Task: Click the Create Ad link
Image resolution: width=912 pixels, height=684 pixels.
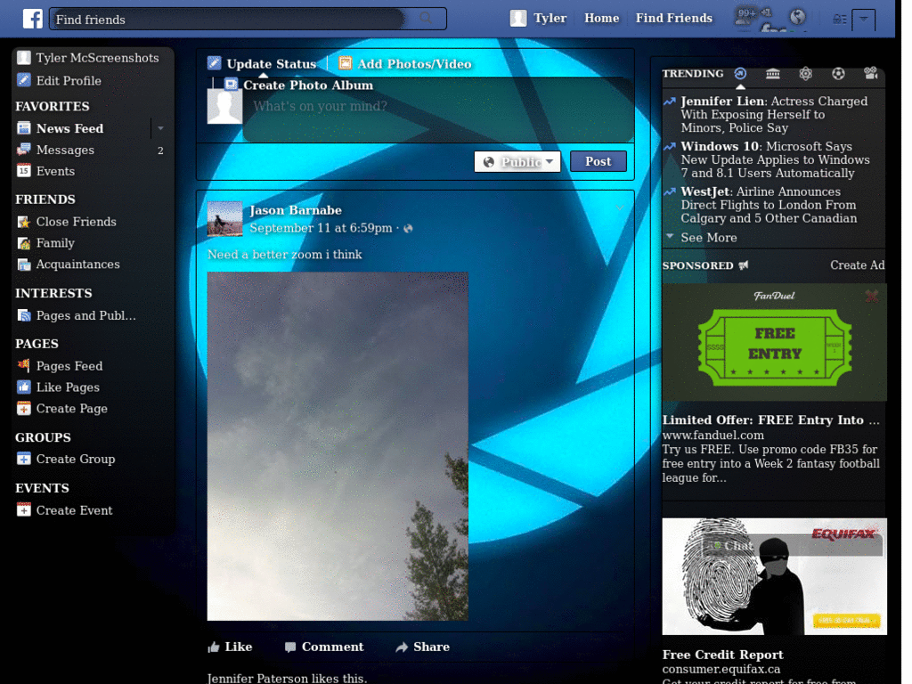Action: click(857, 265)
